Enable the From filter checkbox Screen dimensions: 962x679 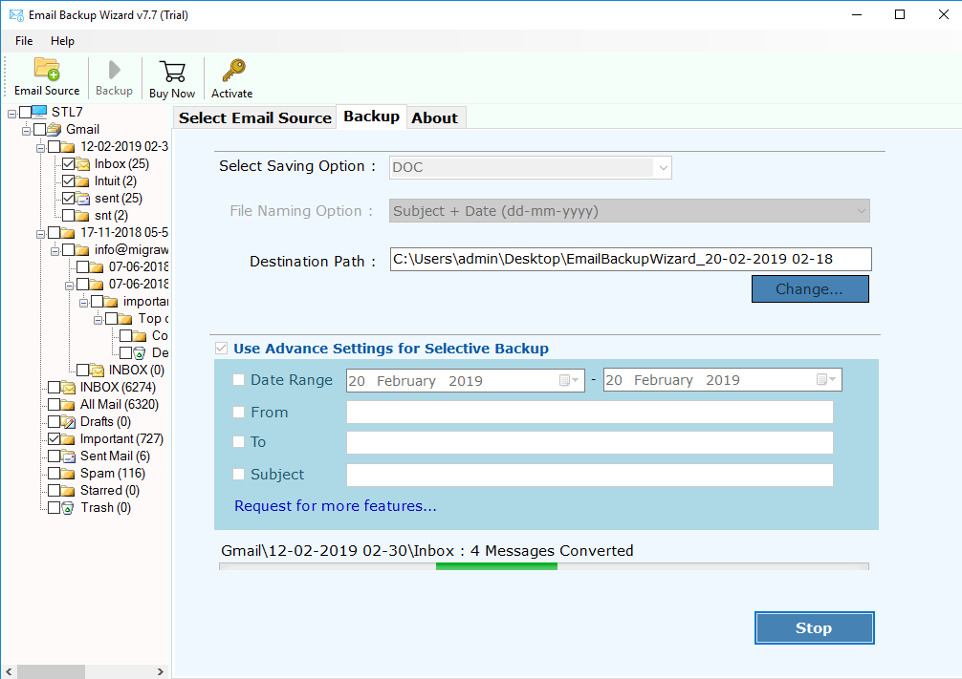coord(239,413)
